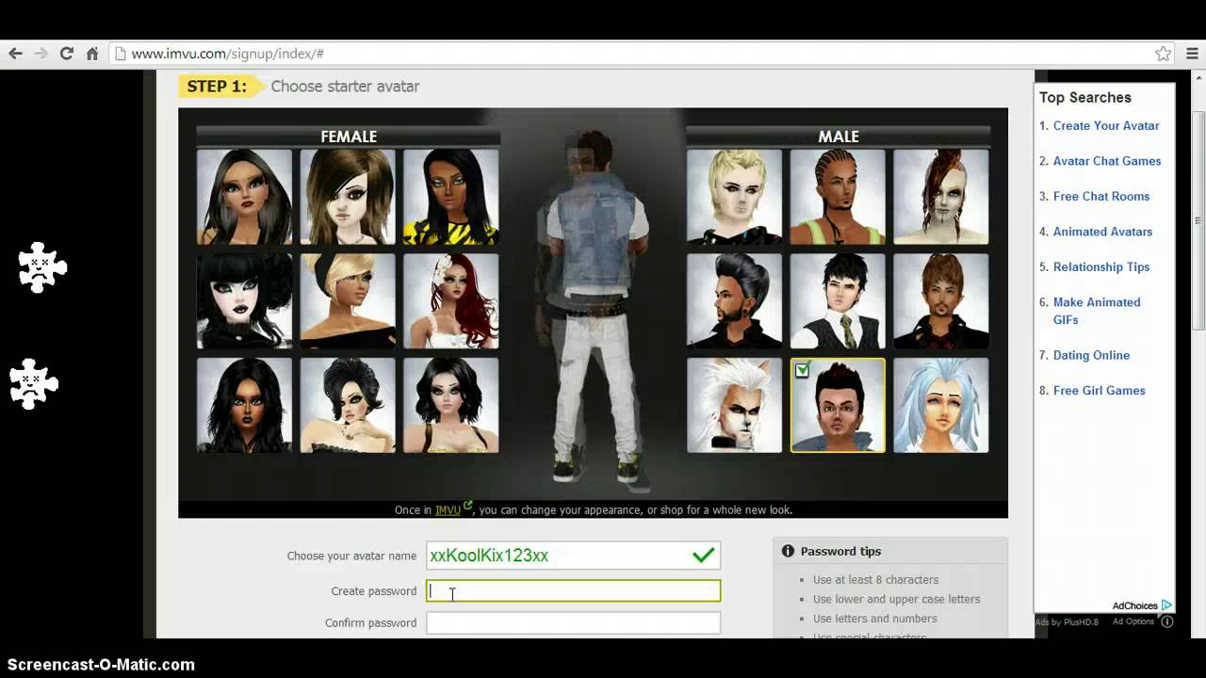The image size is (1206, 678).
Task: Click the Ad Options text link
Action: [1133, 621]
